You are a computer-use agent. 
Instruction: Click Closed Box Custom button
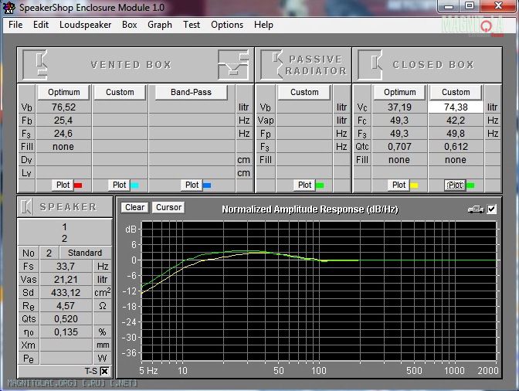tap(456, 93)
